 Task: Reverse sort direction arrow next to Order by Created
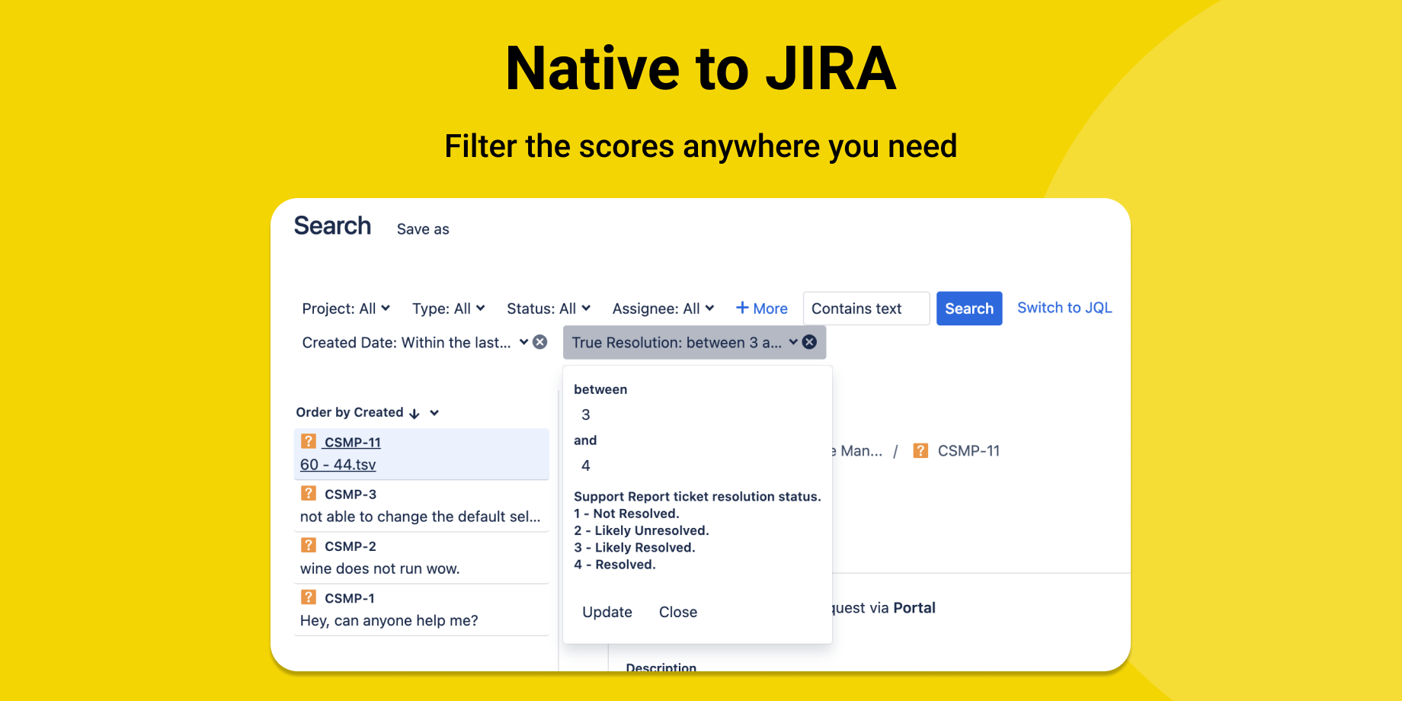coord(415,413)
